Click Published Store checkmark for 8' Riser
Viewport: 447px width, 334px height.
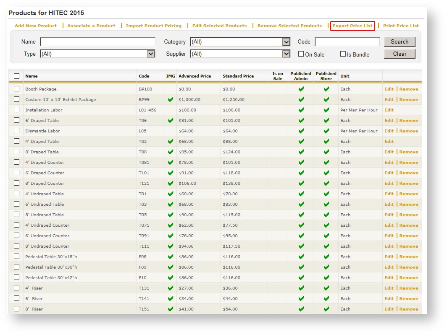click(326, 309)
